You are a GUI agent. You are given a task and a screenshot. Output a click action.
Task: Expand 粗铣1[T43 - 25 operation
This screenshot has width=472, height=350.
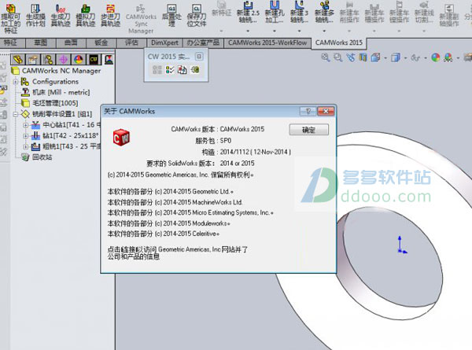click(26, 146)
